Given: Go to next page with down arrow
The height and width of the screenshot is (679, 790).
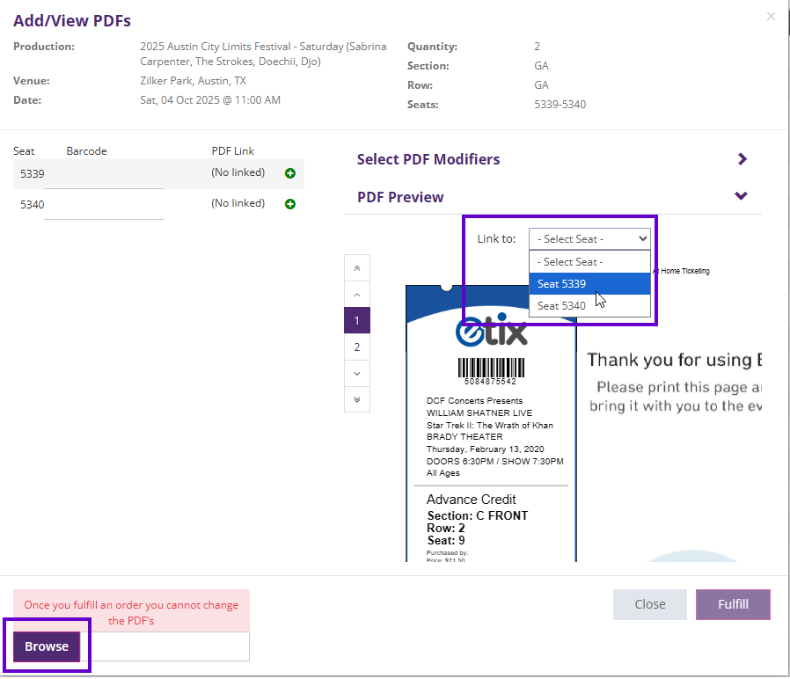Looking at the screenshot, I should (356, 373).
